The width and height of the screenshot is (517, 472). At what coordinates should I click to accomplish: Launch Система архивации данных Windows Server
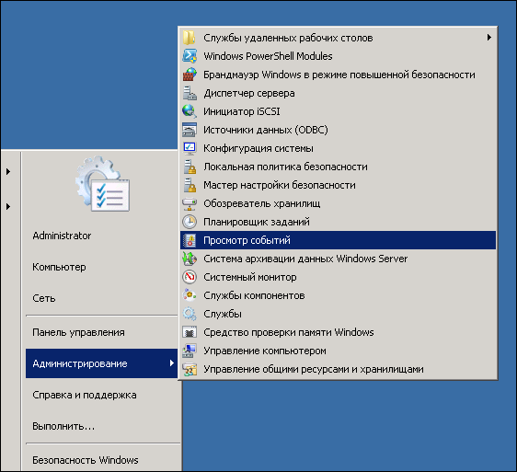point(338,259)
